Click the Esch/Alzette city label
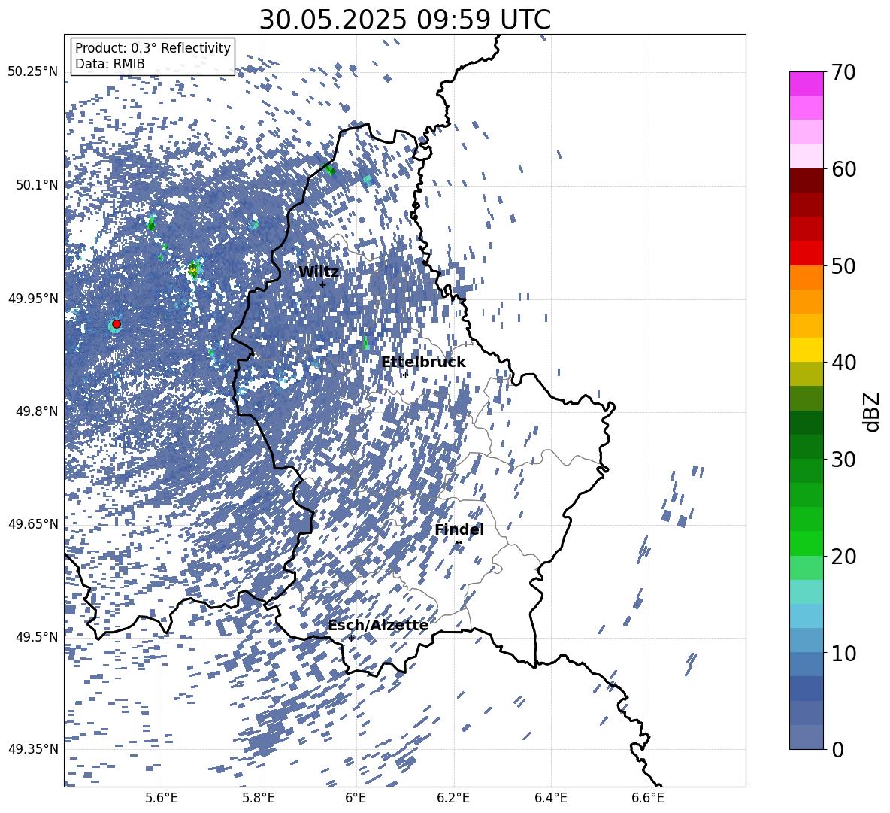The height and width of the screenshot is (813, 890). tap(378, 626)
